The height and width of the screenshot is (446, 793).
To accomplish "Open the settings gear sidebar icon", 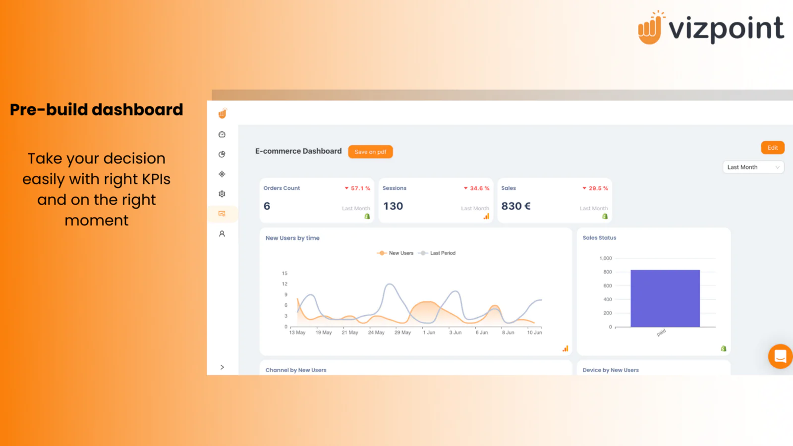I will click(x=222, y=194).
